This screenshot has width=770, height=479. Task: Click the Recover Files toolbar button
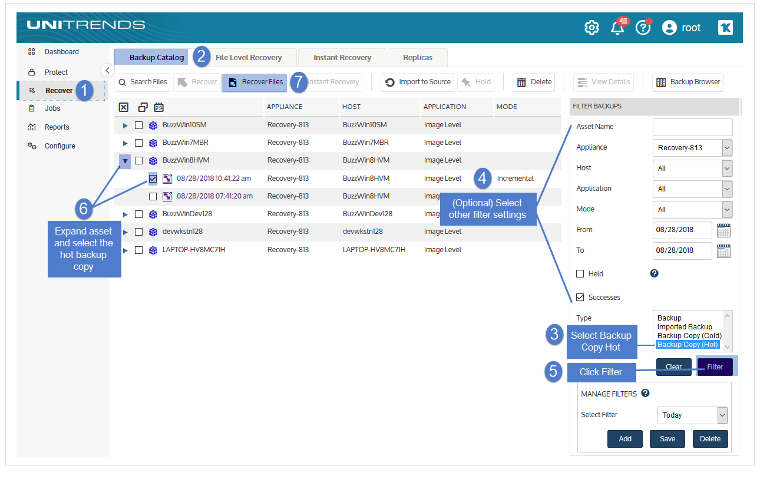[255, 82]
